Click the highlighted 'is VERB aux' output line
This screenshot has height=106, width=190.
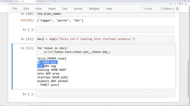point(47,62)
